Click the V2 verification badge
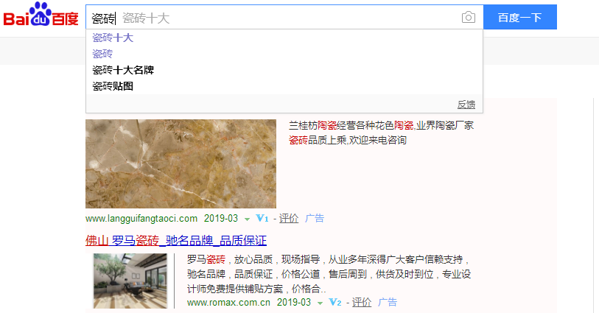599x313 pixels. tap(335, 302)
